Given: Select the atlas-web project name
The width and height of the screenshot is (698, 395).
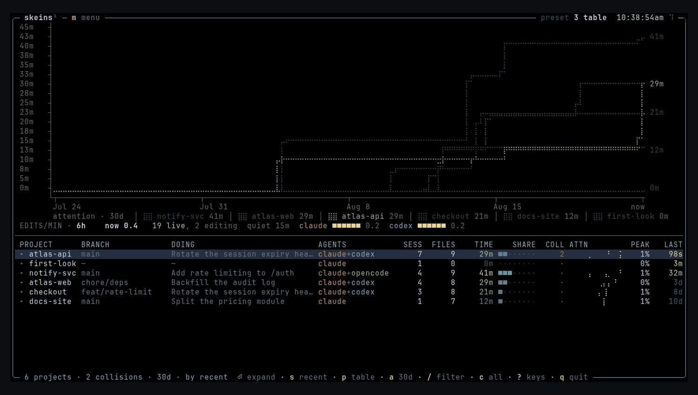Looking at the screenshot, I should pos(50,283).
